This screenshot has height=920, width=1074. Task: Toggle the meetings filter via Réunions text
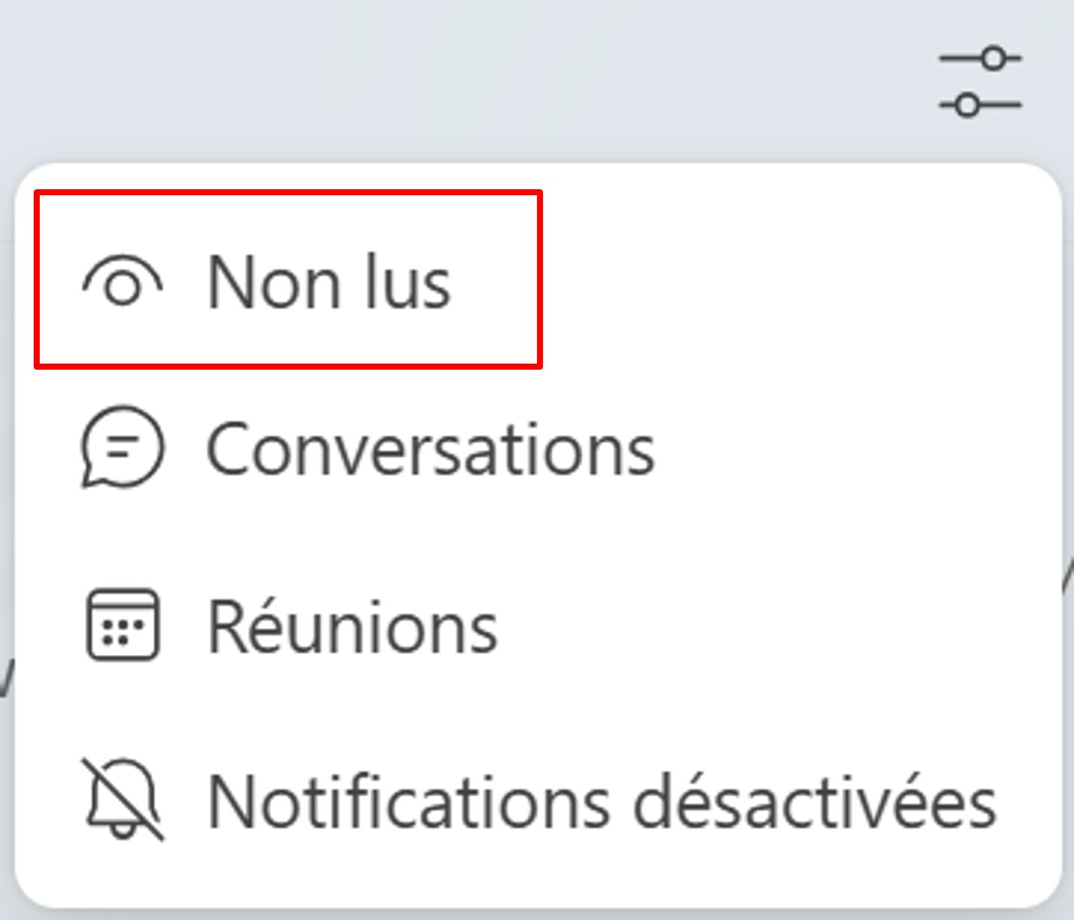353,625
